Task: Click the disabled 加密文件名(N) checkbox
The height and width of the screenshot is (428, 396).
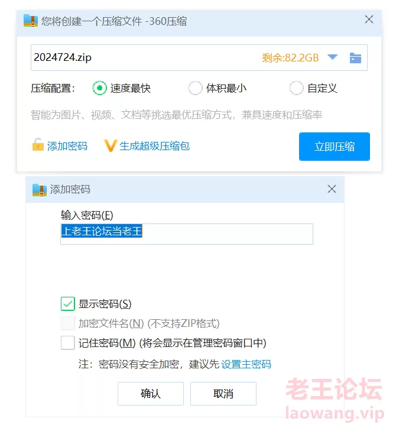Action: click(68, 323)
